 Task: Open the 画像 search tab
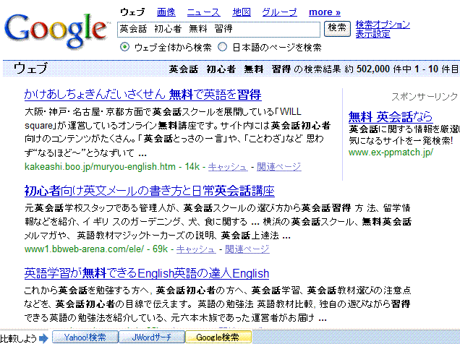pyautogui.click(x=166, y=12)
